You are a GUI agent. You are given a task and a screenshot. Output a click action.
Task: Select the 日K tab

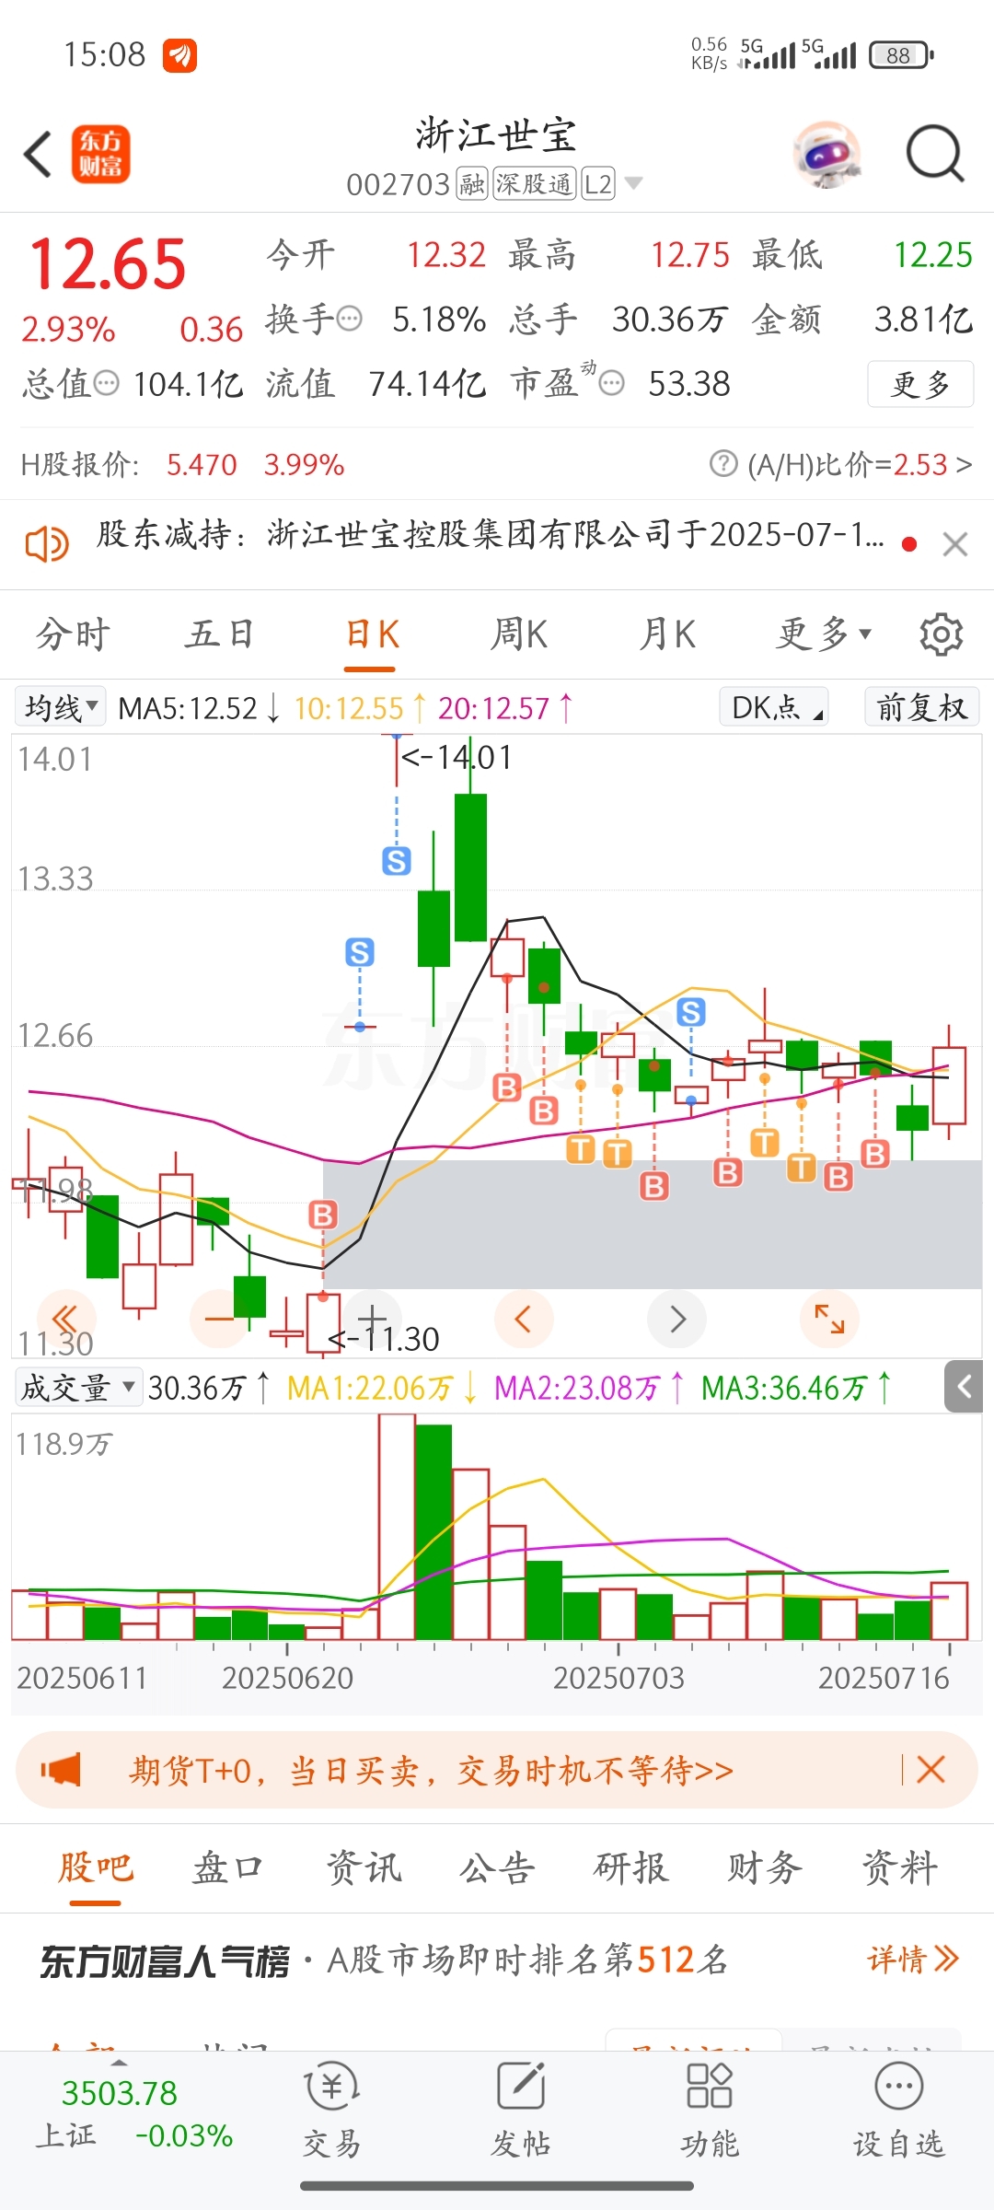click(x=372, y=634)
